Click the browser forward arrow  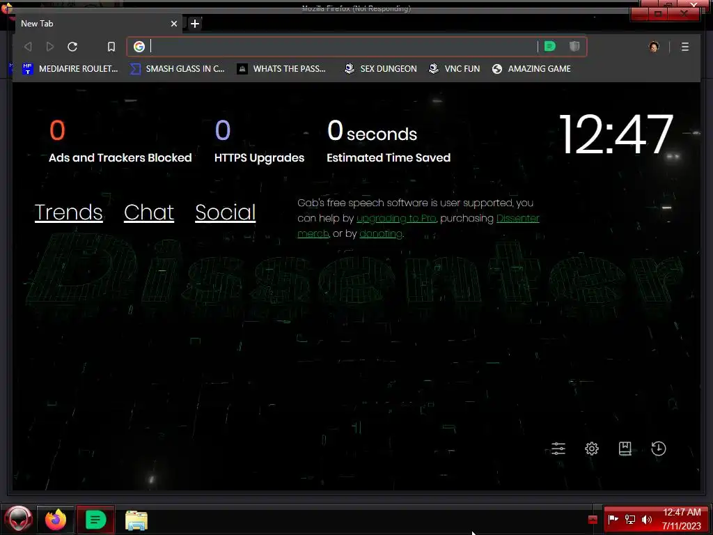click(x=50, y=47)
